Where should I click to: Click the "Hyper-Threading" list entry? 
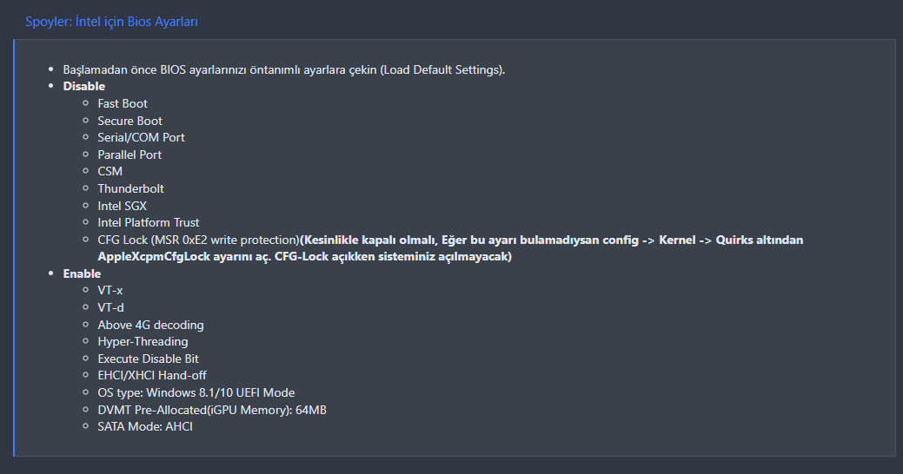(144, 341)
